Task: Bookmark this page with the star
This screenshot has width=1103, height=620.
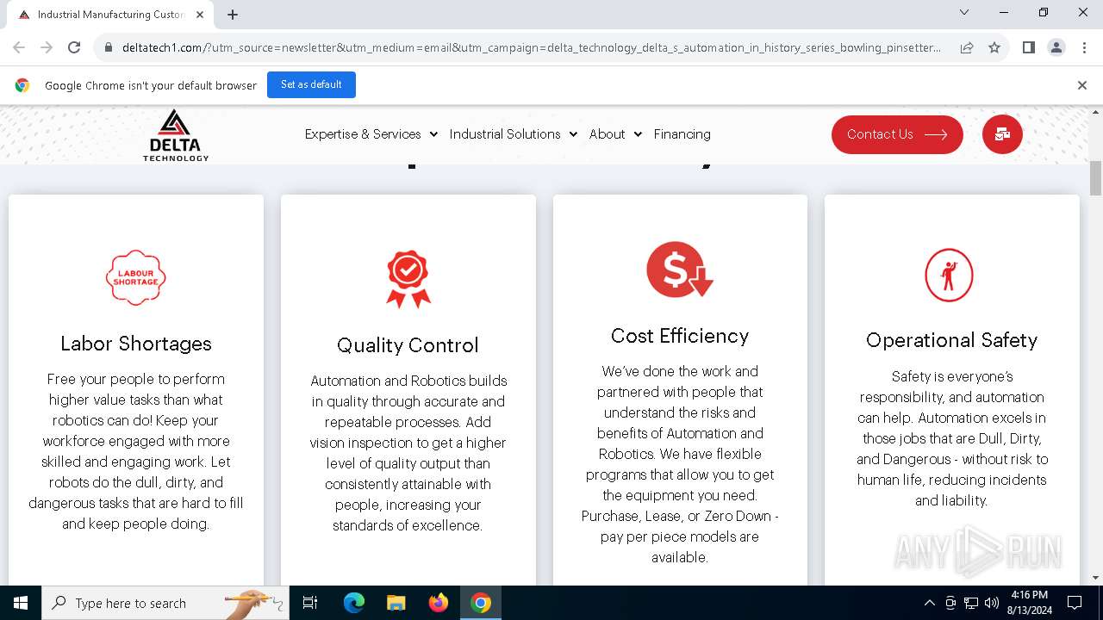Action: click(994, 47)
